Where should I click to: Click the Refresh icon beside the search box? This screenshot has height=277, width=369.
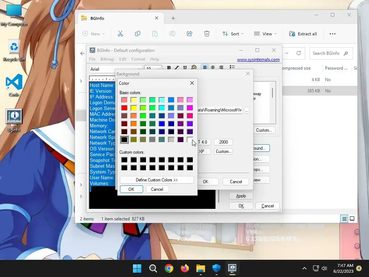pyautogui.click(x=299, y=53)
